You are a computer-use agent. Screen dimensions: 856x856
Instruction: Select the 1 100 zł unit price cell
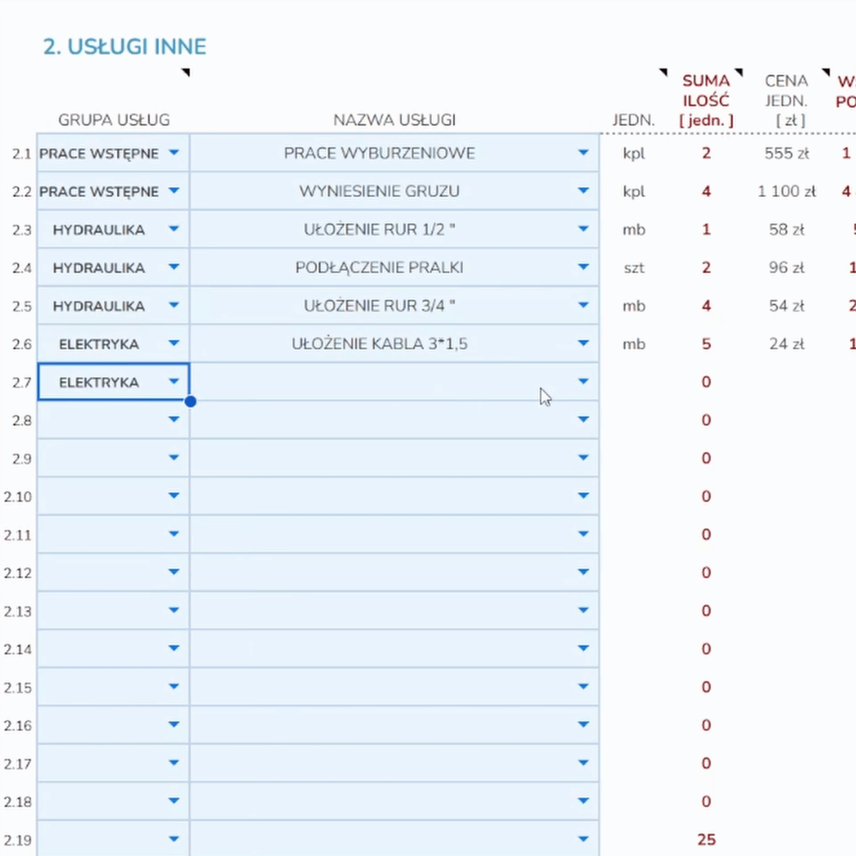[x=786, y=191]
